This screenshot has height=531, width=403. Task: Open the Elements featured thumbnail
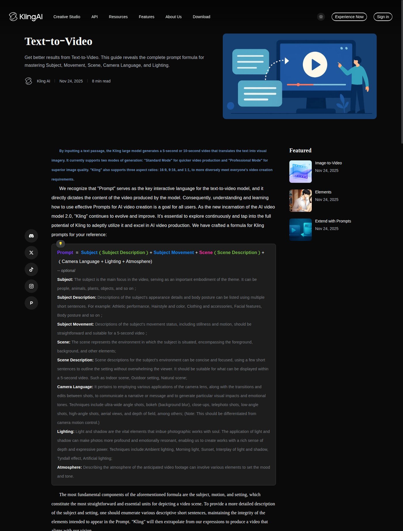301,201
